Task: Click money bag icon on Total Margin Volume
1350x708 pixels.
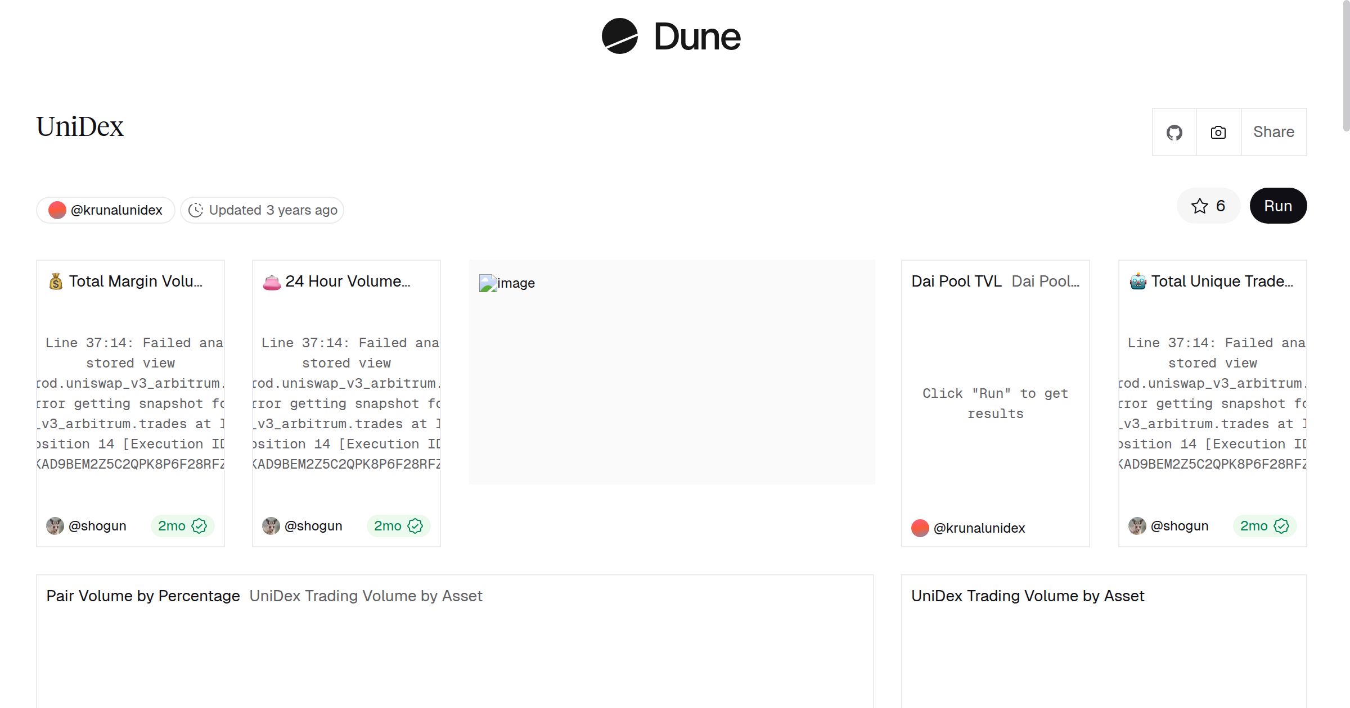Action: click(x=56, y=282)
